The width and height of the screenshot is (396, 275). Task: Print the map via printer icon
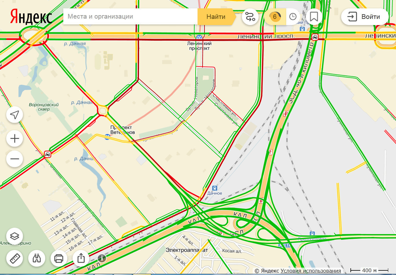(x=59, y=258)
